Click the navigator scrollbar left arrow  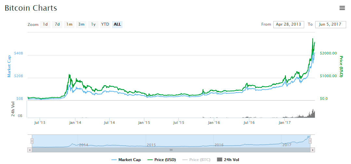click(x=30, y=150)
